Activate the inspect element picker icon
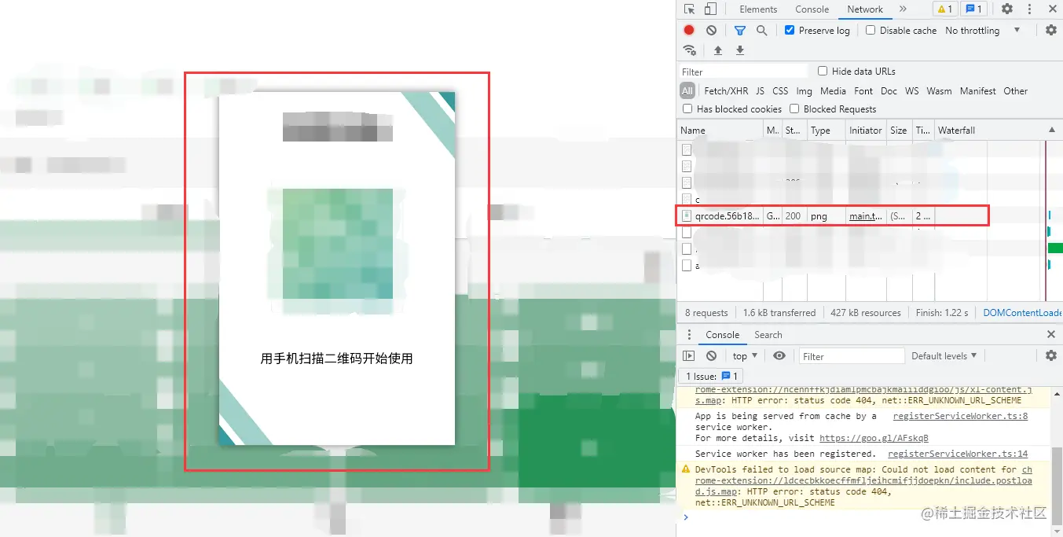Image resolution: width=1063 pixels, height=537 pixels. tap(689, 9)
